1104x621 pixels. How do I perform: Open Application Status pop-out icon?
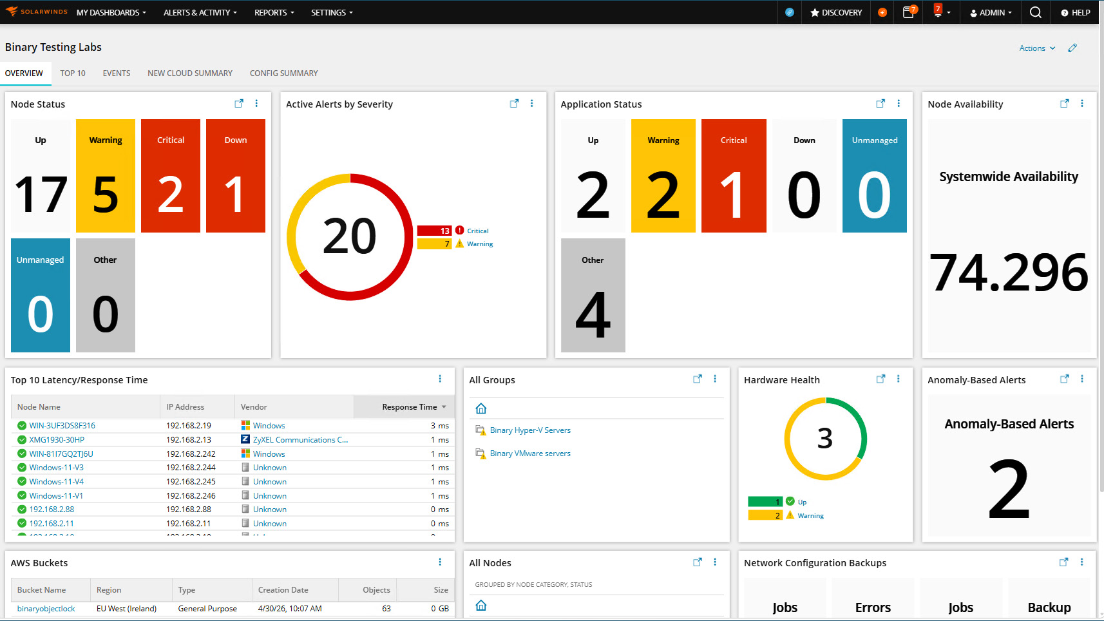click(x=880, y=104)
